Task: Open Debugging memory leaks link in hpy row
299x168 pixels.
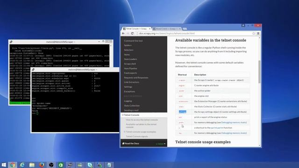Action: click(234, 133)
